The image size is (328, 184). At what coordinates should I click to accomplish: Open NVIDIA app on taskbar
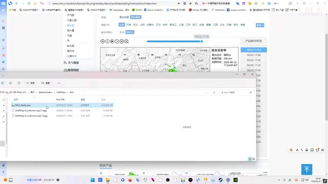pos(236,180)
